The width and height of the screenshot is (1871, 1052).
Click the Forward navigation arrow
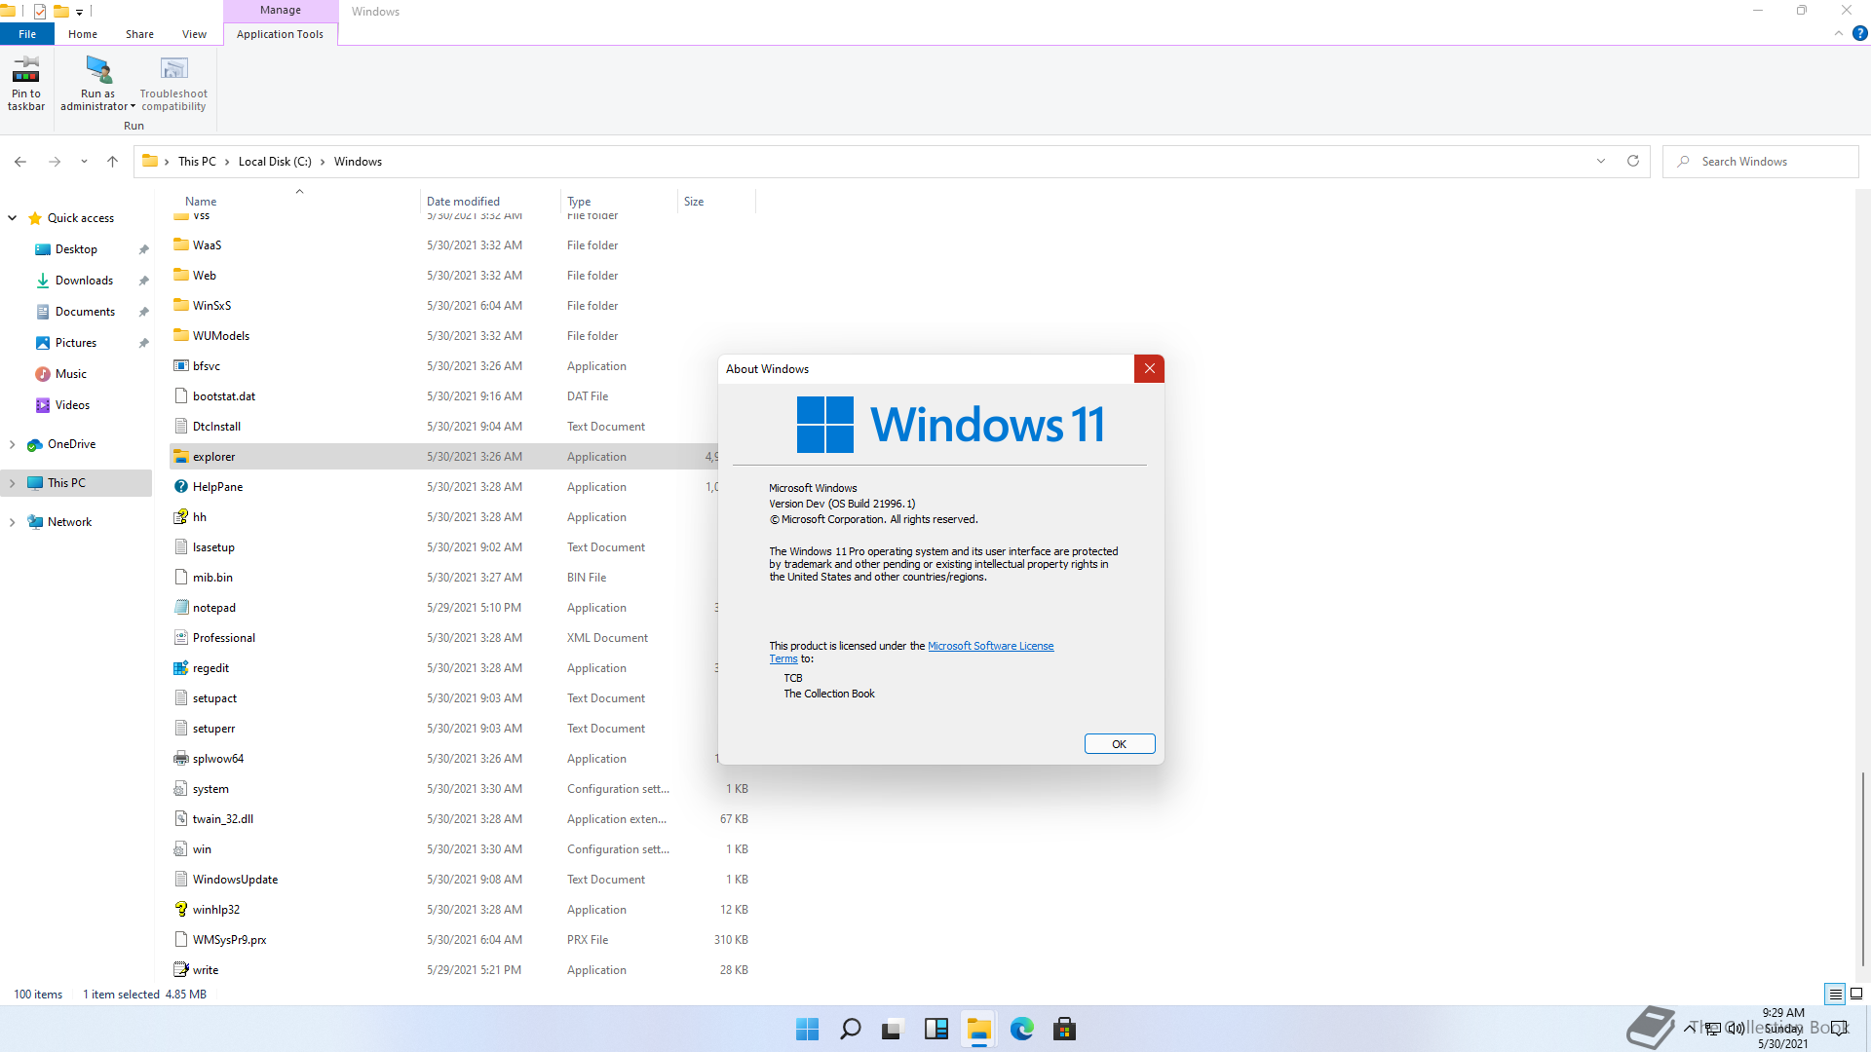55,162
